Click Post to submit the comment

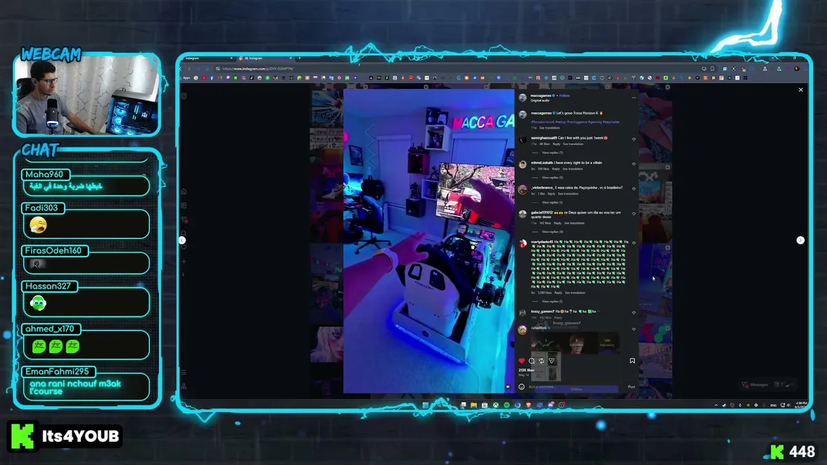coord(631,387)
